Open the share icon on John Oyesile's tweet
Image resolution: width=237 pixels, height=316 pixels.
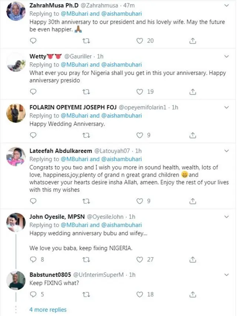(192, 260)
